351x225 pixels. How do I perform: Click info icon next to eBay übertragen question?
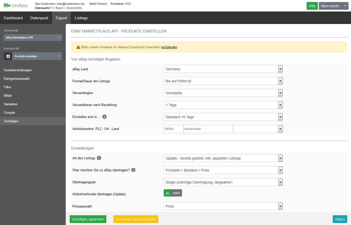click(133, 170)
